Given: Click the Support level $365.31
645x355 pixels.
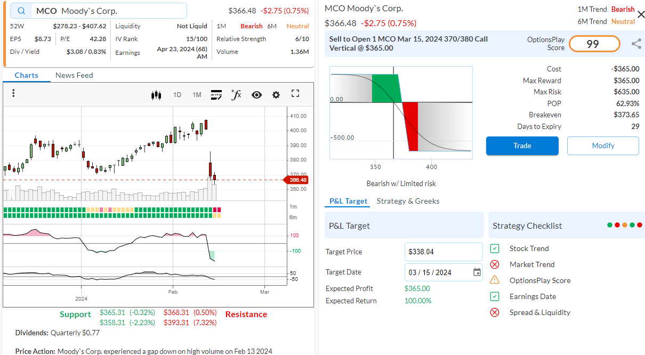Looking at the screenshot, I should [x=127, y=312].
